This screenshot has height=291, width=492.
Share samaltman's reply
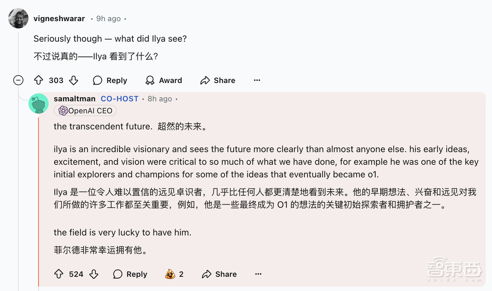tap(219, 274)
